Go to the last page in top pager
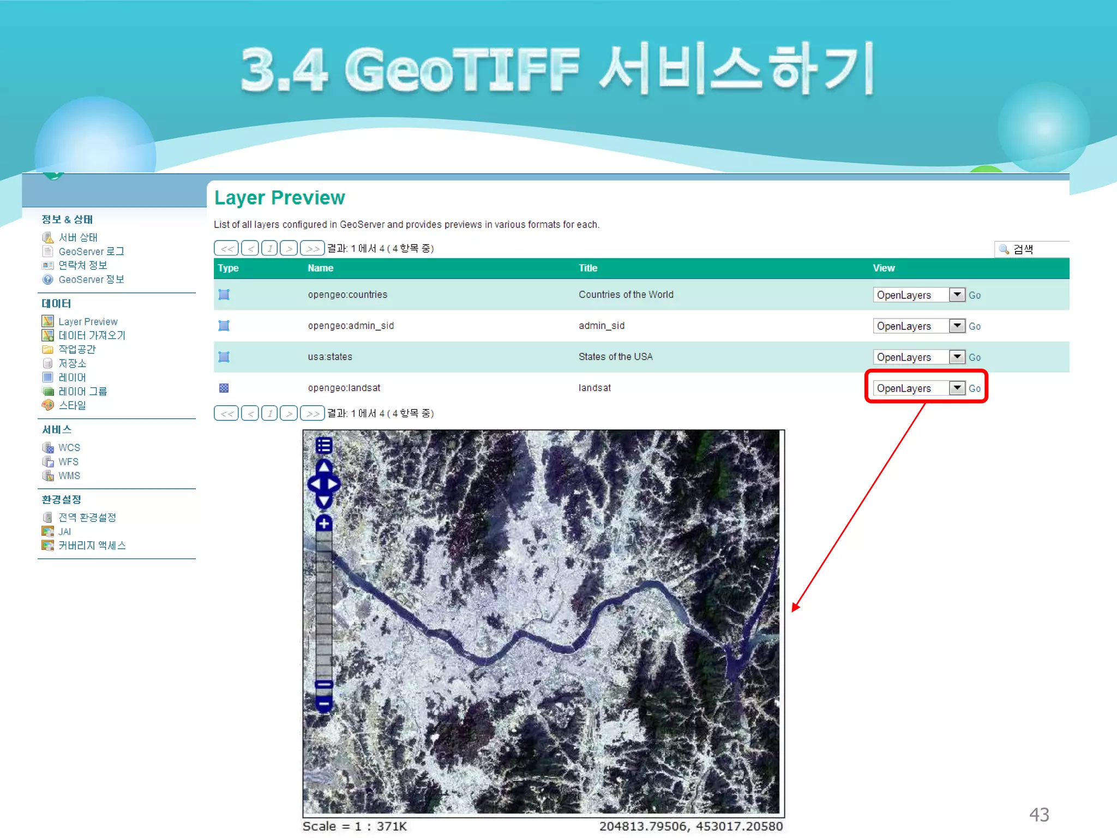 313,248
